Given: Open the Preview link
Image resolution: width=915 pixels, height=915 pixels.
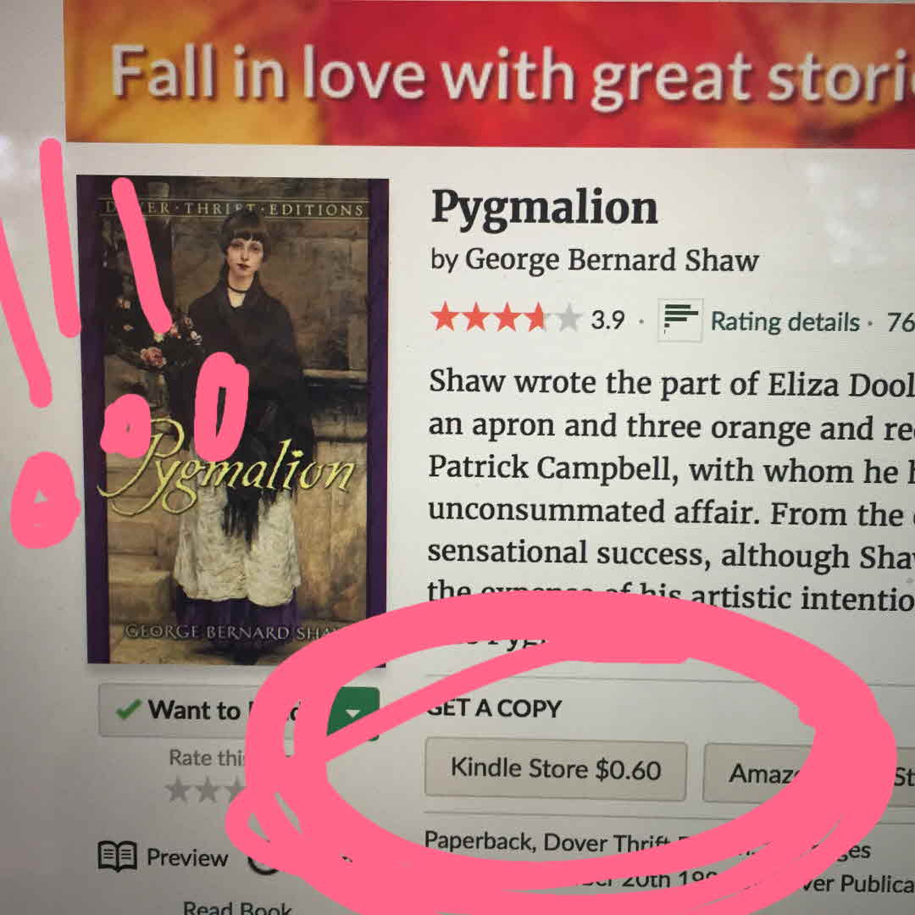Looking at the screenshot, I should [186, 857].
